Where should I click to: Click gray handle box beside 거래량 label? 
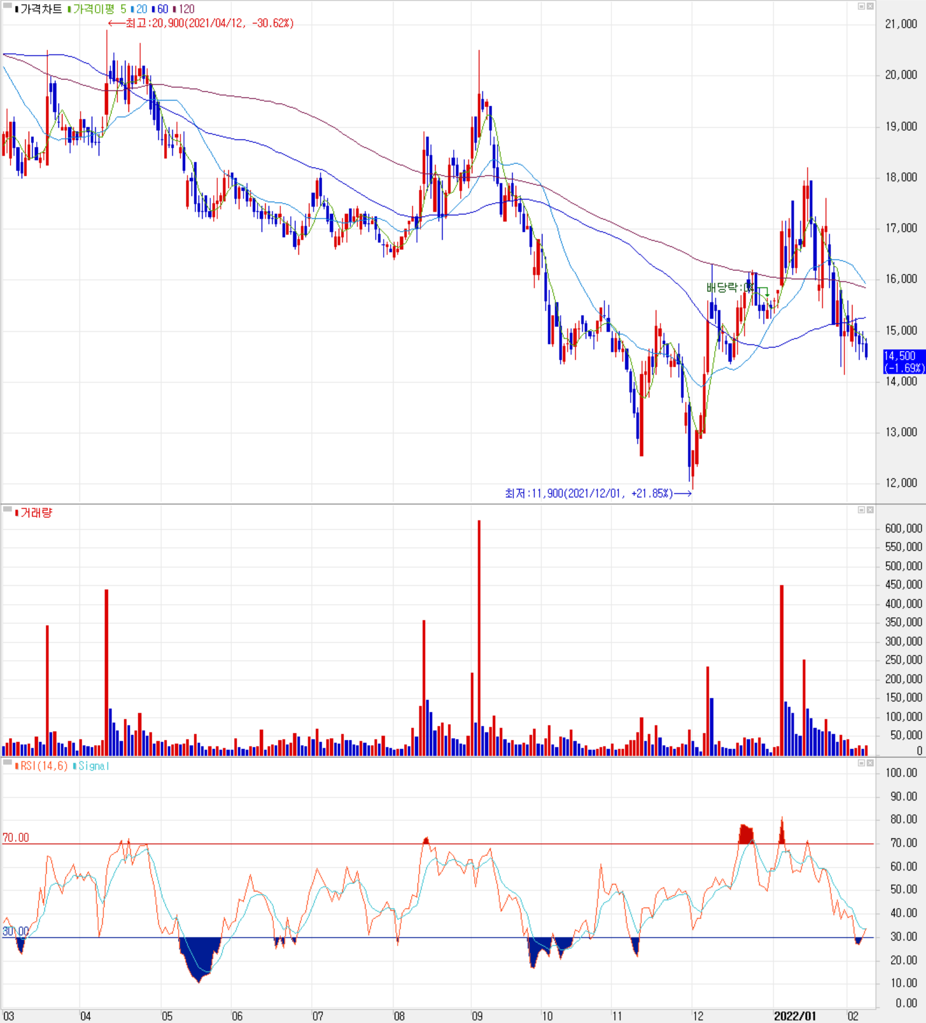pyautogui.click(x=7, y=510)
